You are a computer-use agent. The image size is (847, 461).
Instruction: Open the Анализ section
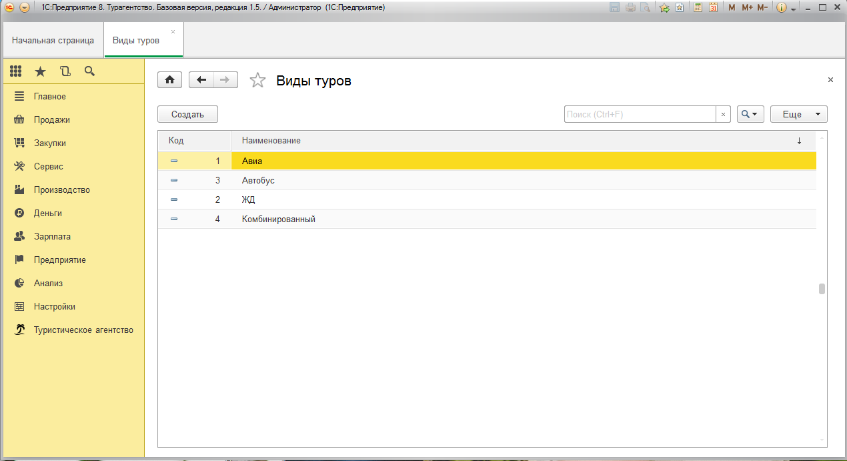point(48,283)
